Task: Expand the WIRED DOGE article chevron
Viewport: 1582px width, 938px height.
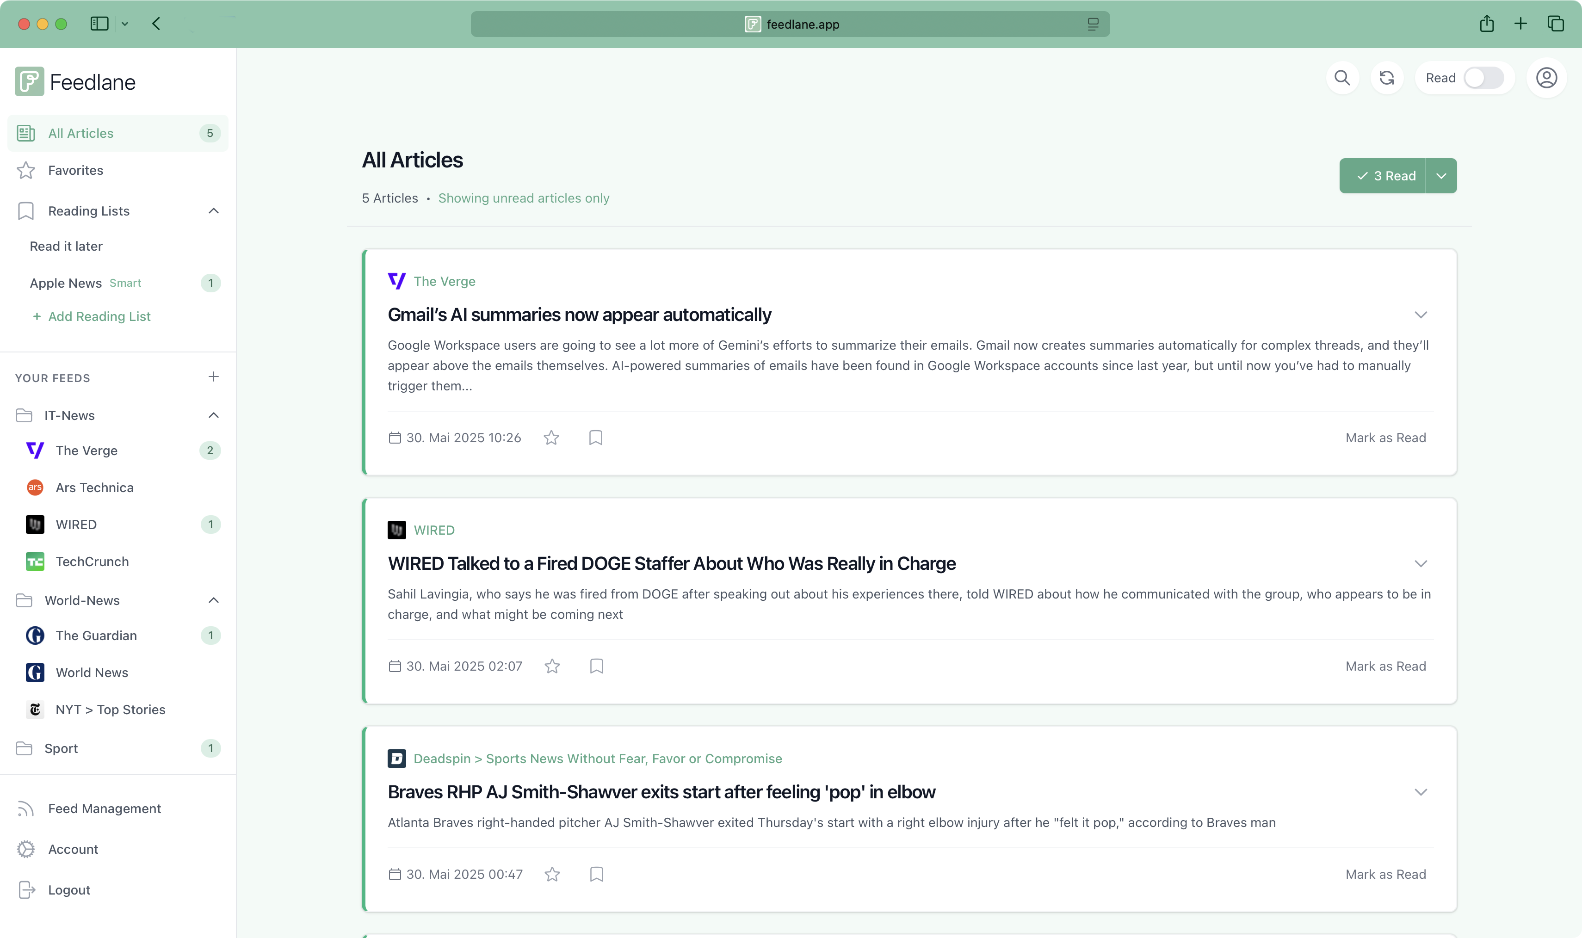Action: (x=1421, y=564)
